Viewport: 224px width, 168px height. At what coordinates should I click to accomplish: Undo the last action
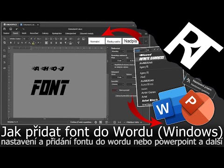pyautogui.click(x=17, y=29)
